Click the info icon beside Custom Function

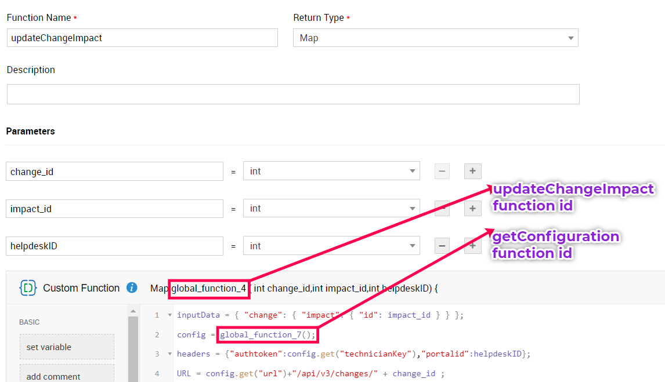tap(132, 288)
